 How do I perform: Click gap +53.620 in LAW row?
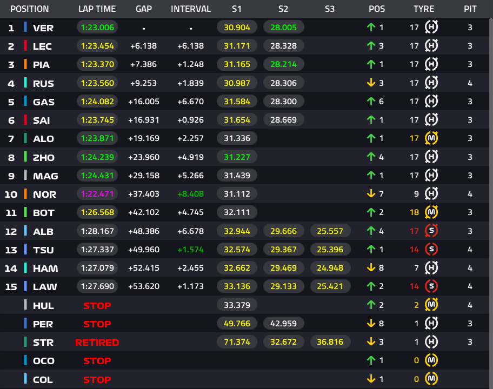point(144,286)
